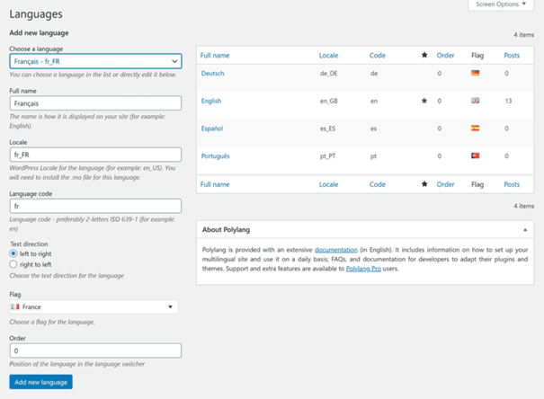The height and width of the screenshot is (399, 544).
Task: Click the UK flag icon in English row
Action: click(475, 101)
